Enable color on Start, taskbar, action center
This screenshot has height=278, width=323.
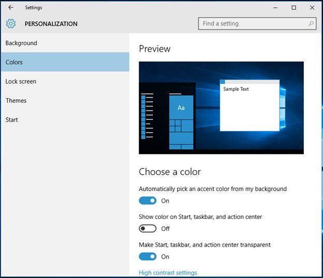coord(148,228)
